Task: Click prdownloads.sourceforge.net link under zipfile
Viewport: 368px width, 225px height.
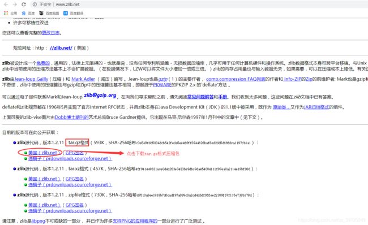Action: 70,211
